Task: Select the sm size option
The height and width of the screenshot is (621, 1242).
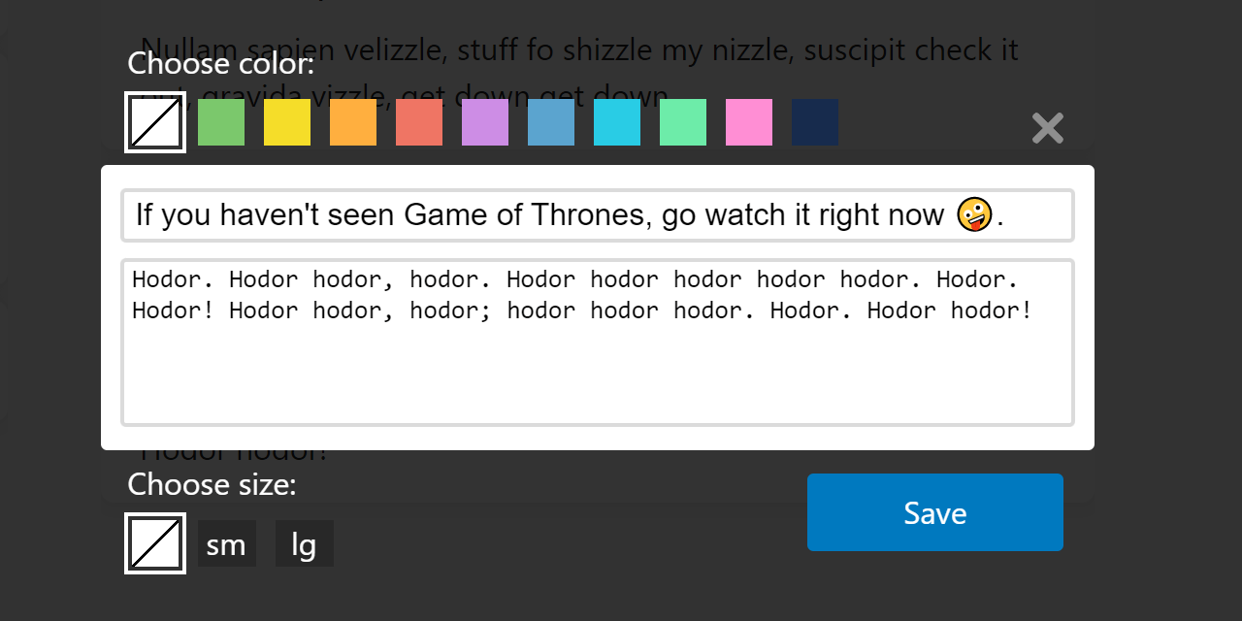Action: coord(226,543)
